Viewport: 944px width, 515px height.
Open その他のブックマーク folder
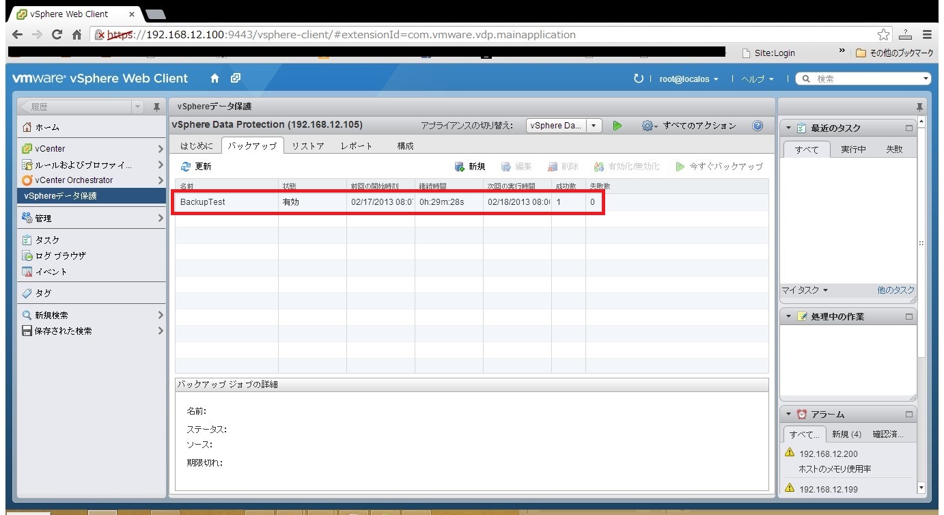point(894,53)
